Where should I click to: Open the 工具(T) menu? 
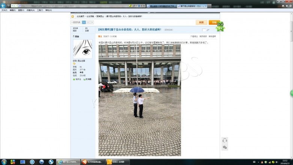[x=40, y=10]
